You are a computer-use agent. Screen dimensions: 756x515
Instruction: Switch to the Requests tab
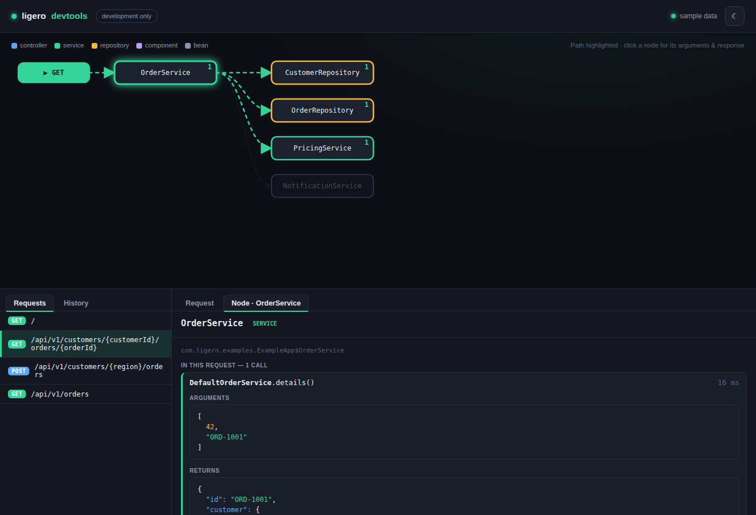coord(30,303)
